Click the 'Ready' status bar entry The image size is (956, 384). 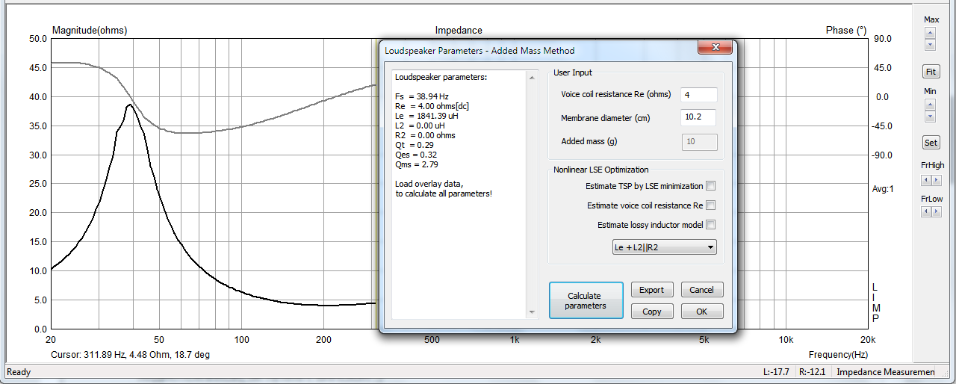(x=19, y=371)
